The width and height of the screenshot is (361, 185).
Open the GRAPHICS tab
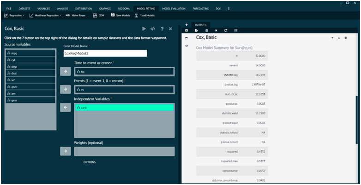(x=105, y=8)
